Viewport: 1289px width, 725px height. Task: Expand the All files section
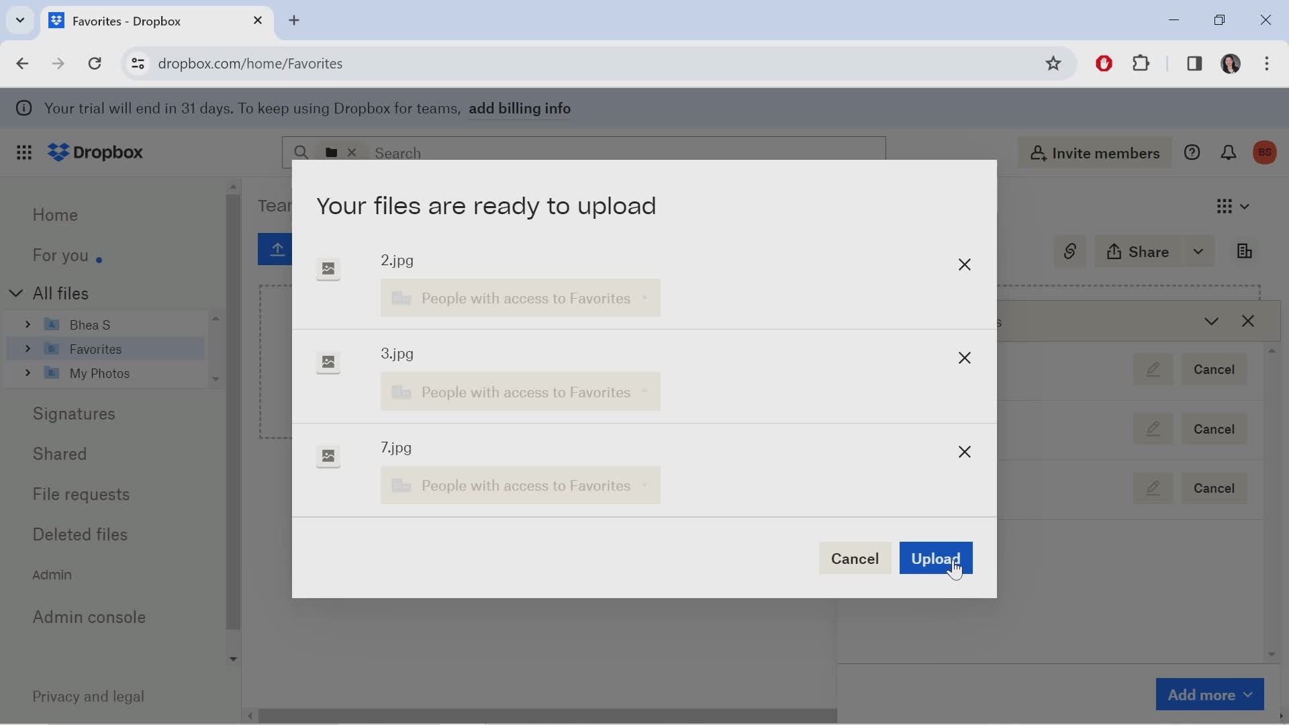[x=16, y=293]
